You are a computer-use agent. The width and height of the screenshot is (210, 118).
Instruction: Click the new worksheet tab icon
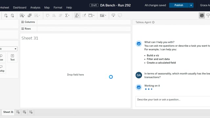click(x=18, y=112)
